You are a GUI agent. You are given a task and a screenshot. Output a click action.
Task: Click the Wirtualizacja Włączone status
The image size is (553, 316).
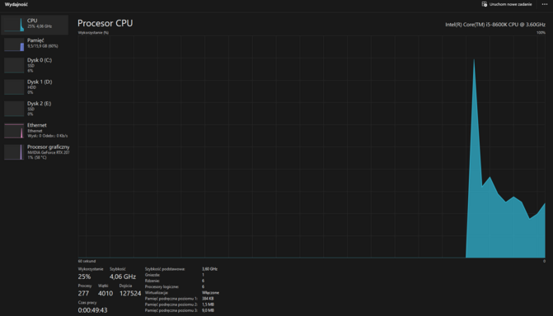point(210,293)
